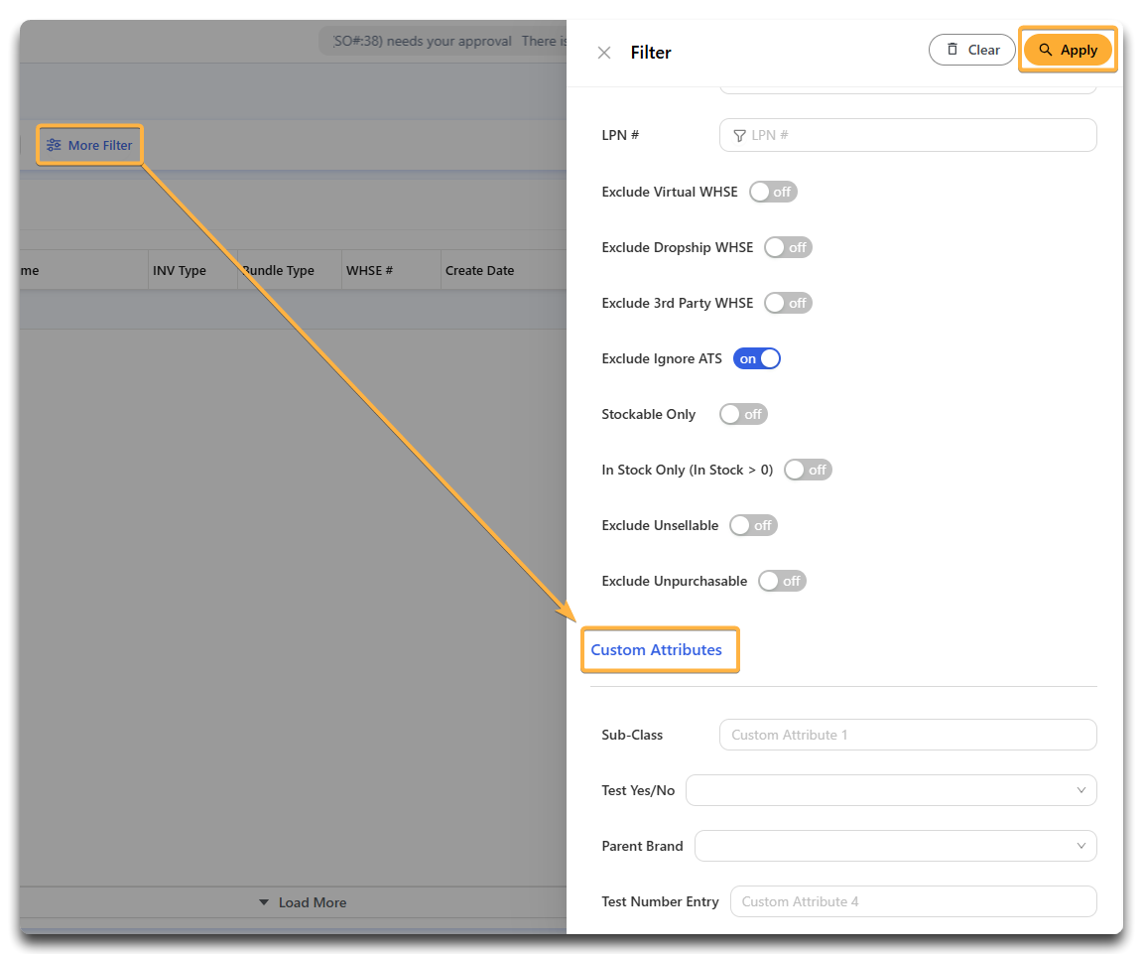Turn off the Exclude Ignore ATS toggle
The width and height of the screenshot is (1143, 954).
[x=757, y=358]
